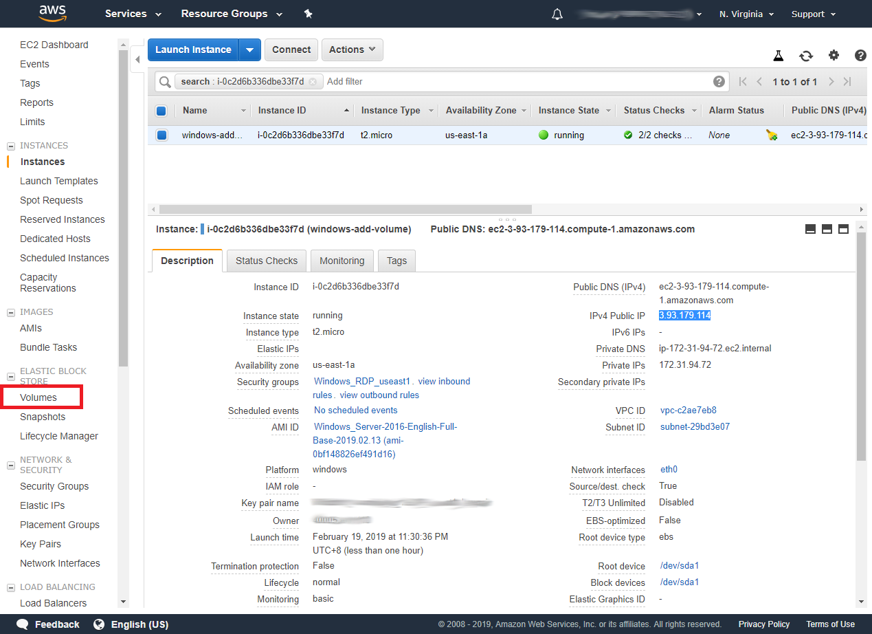Click the pin shortcut icon in the navbar
This screenshot has height=634, width=872.
click(x=308, y=13)
